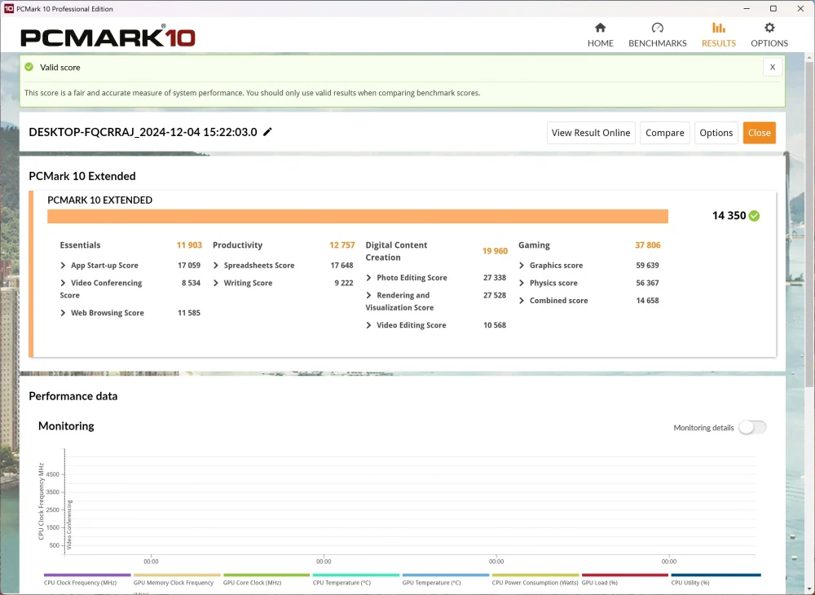The height and width of the screenshot is (595, 815).
Task: Expand Combined score details
Action: [522, 301]
